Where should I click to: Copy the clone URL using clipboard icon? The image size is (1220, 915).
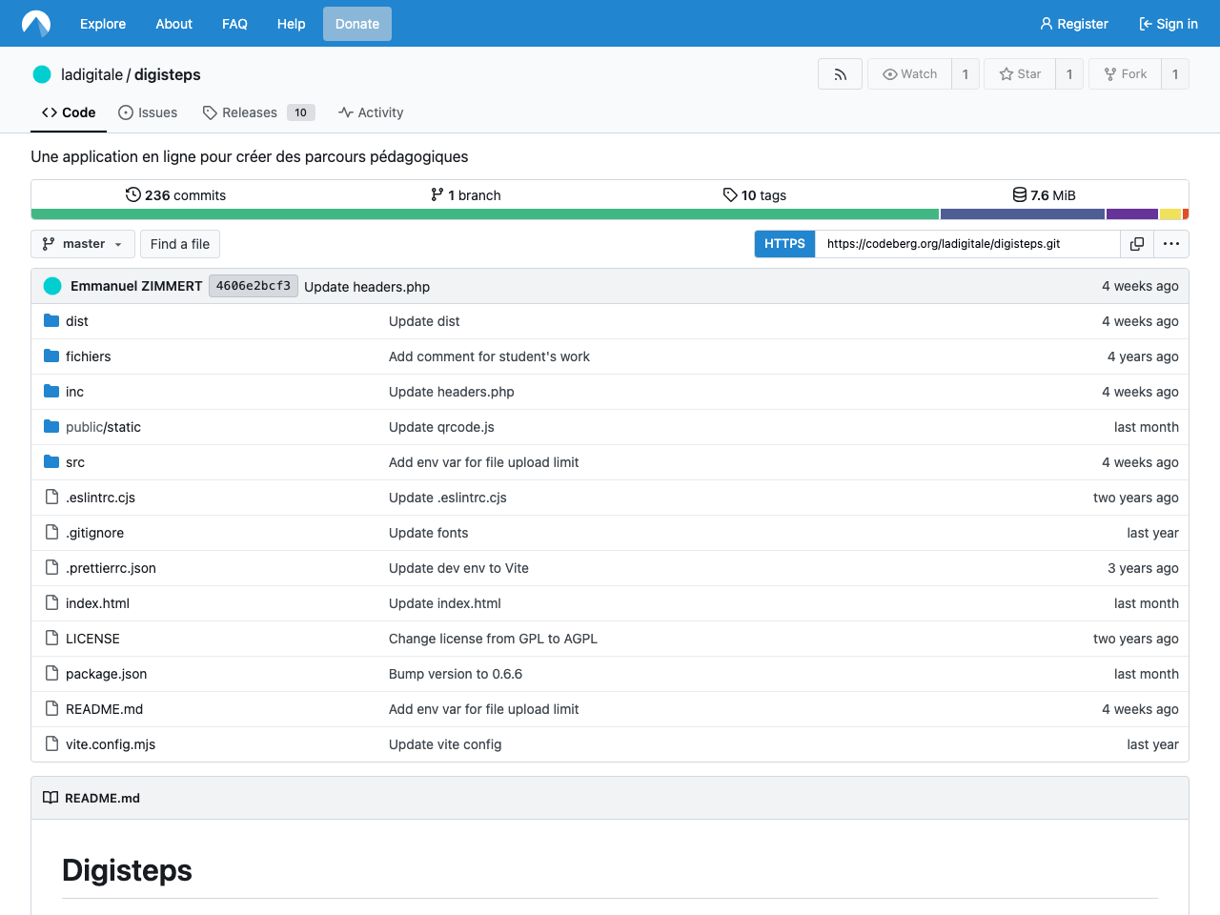point(1136,244)
